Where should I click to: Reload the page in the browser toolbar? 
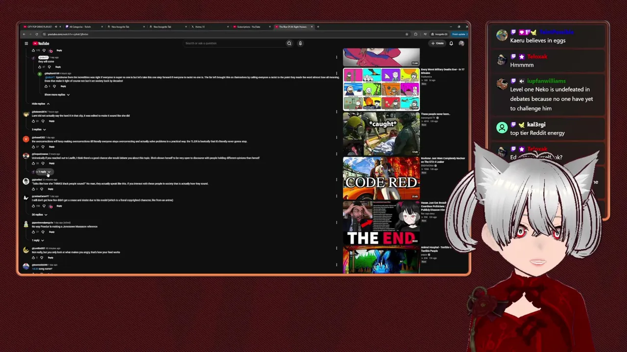37,34
